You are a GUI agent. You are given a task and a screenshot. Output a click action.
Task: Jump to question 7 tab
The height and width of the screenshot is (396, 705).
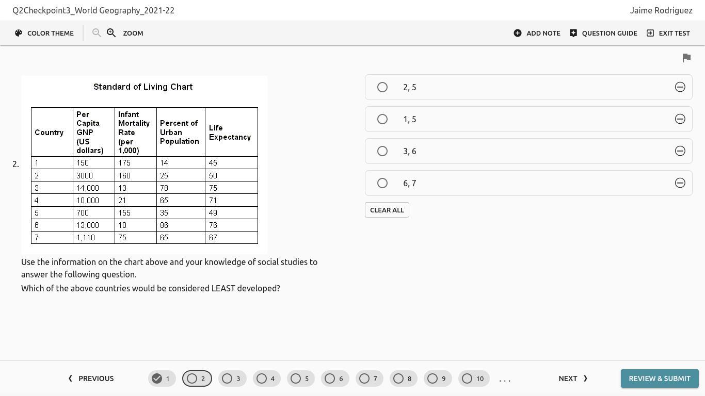(x=369, y=378)
